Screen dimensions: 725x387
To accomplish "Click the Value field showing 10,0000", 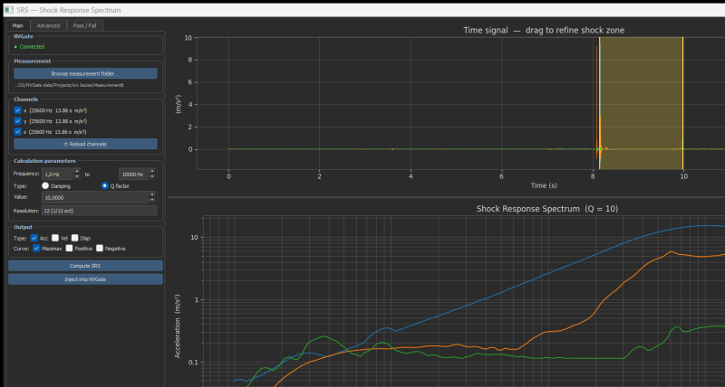I will click(x=95, y=197).
